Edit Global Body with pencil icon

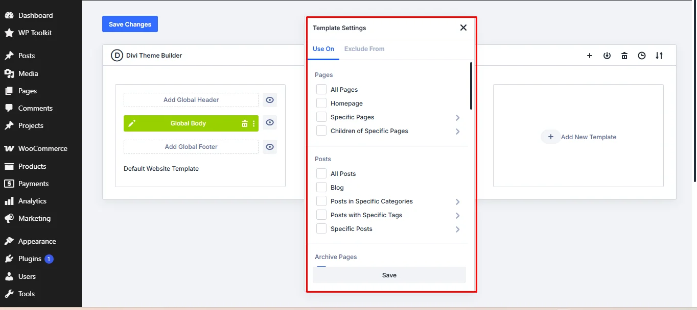pyautogui.click(x=132, y=123)
